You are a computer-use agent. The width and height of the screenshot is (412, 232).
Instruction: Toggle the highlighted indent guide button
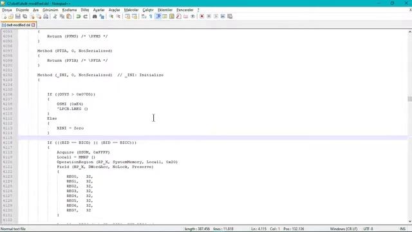click(158, 16)
